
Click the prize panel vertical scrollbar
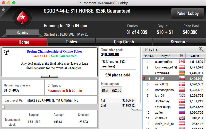[140, 75]
